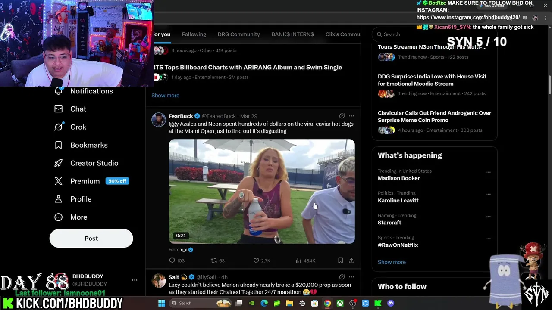Open Grok explain icon on Salt post
552x310 pixels.
342,277
